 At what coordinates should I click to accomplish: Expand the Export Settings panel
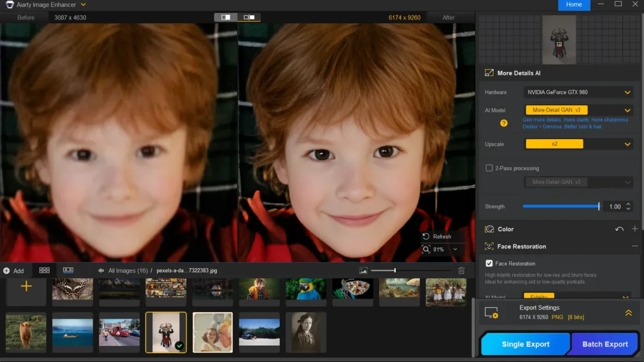[x=628, y=313]
